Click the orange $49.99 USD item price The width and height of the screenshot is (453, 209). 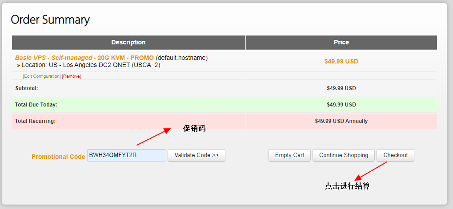point(341,61)
